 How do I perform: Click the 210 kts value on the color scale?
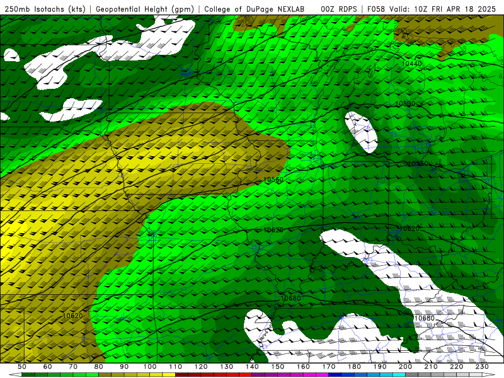point(431,367)
